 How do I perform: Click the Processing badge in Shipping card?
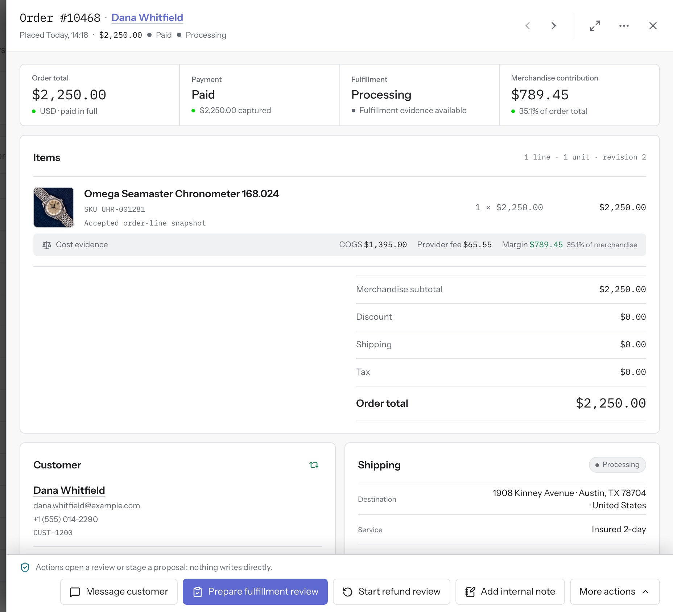(618, 465)
